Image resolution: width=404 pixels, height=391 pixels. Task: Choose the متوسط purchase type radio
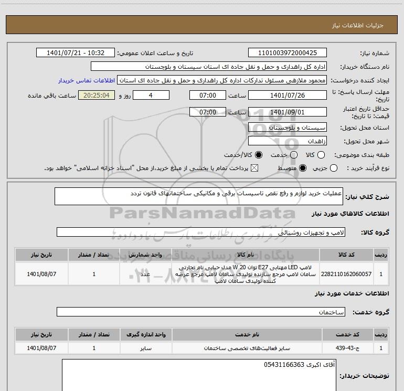[x=303, y=168]
